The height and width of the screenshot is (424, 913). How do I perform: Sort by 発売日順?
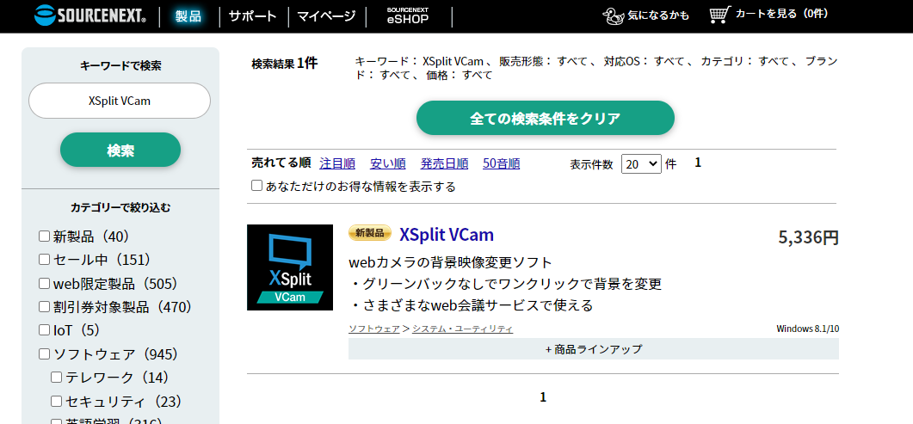pyautogui.click(x=444, y=164)
